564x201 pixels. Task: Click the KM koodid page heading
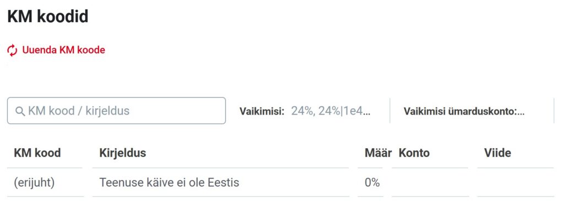click(x=48, y=17)
